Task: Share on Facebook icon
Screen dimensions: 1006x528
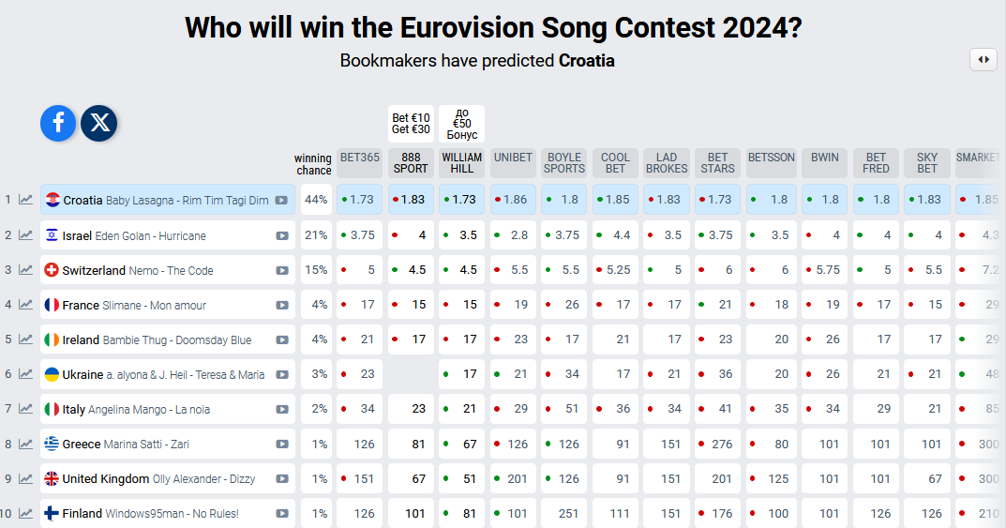Action: pos(58,123)
